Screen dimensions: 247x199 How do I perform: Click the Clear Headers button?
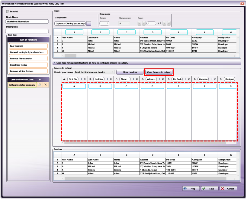130,72
